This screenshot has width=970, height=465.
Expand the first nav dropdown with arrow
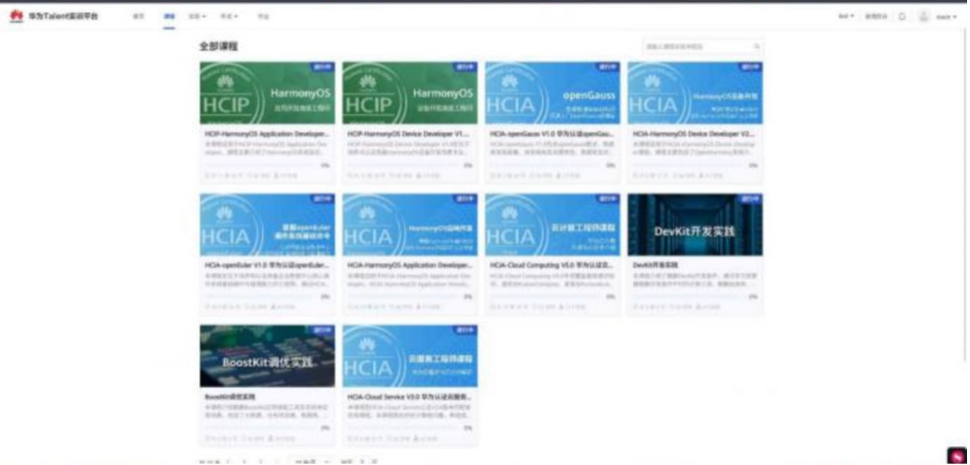198,16
